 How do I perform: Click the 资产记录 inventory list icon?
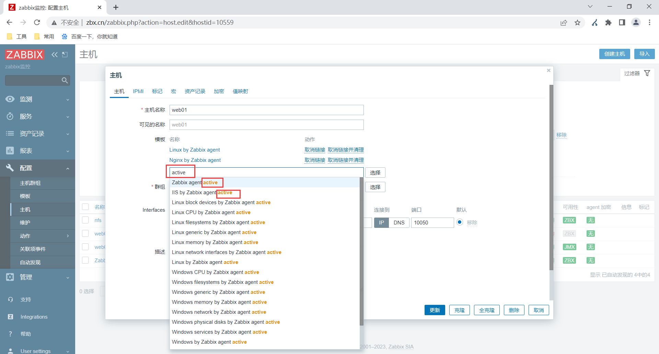[10, 133]
